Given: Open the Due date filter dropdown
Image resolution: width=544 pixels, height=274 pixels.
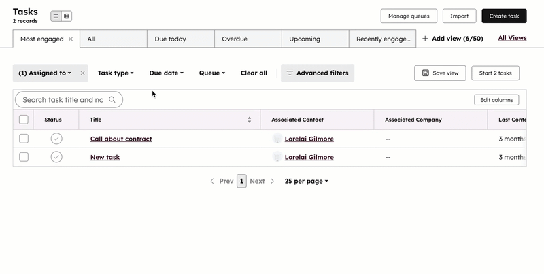Looking at the screenshot, I should click(x=166, y=73).
